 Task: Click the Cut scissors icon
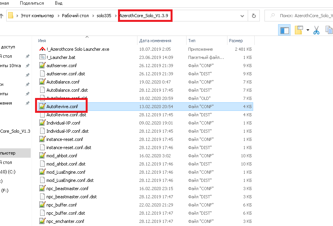316,30
